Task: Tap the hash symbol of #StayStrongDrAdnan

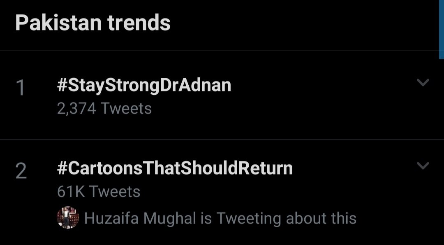Action: coord(62,86)
